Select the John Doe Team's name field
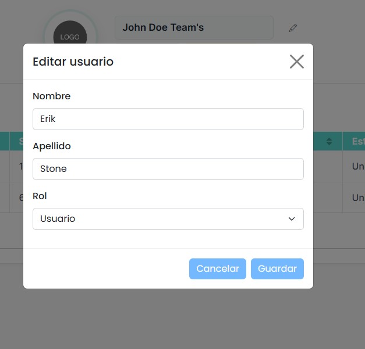 (194, 28)
